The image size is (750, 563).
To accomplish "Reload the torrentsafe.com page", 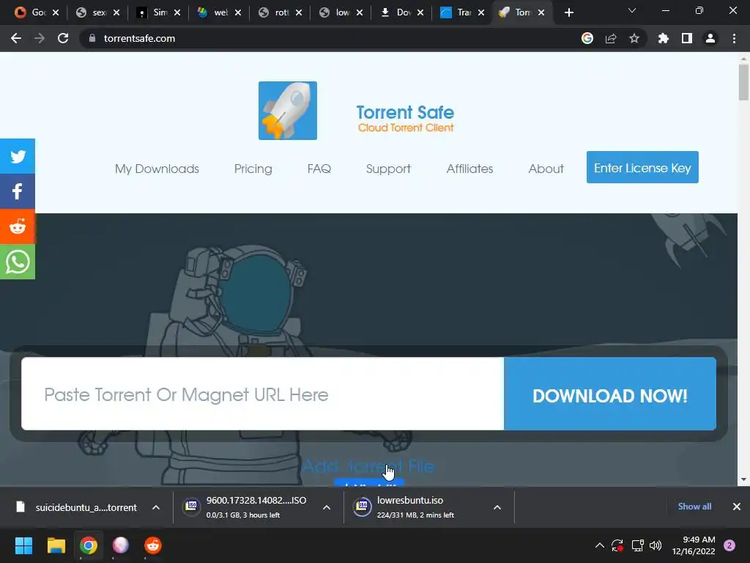I will point(63,38).
